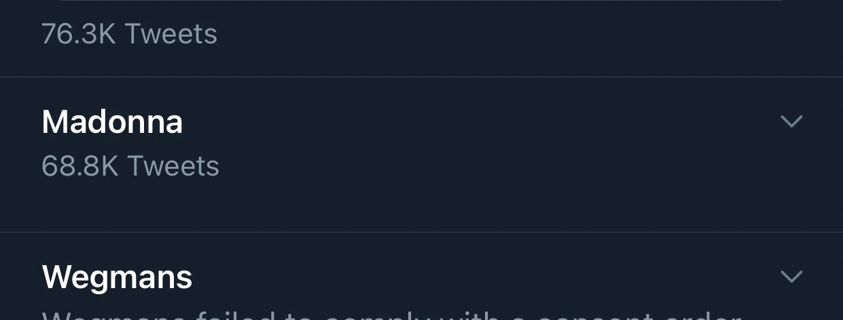Screen dimensions: 843x320
Task: Tap the down arrow beside Wegmans
Action: pyautogui.click(x=791, y=277)
